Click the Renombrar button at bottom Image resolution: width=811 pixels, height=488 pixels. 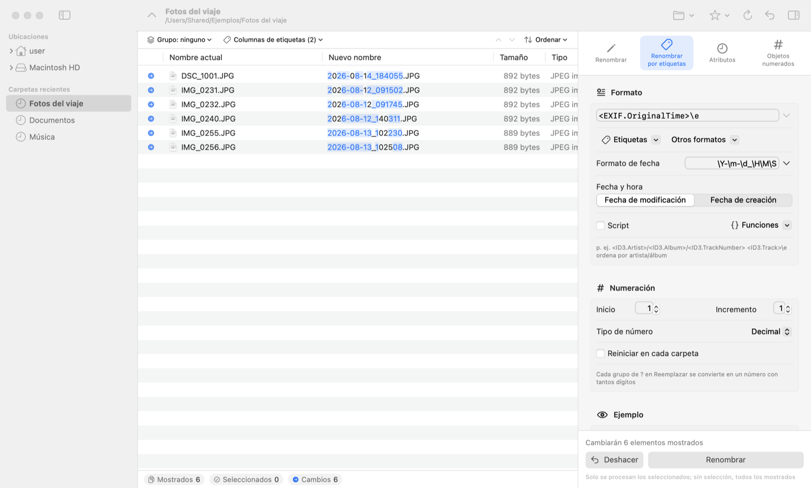pos(726,460)
